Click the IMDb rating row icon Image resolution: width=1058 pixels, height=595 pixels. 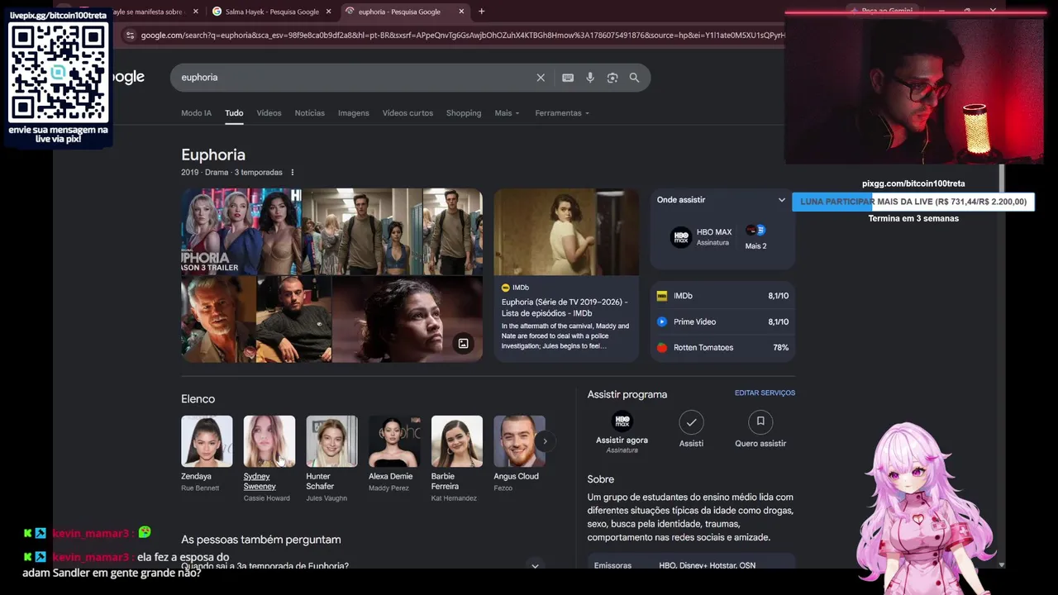click(x=661, y=296)
